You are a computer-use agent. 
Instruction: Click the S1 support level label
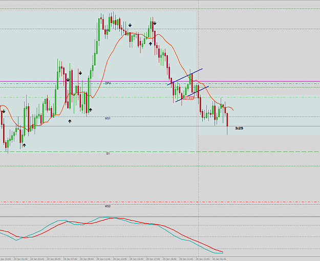(x=108, y=154)
